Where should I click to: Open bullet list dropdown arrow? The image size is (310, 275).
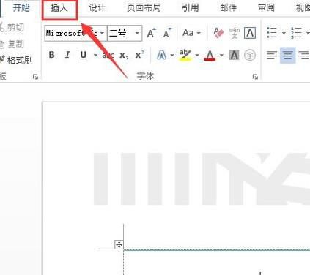[284, 33]
